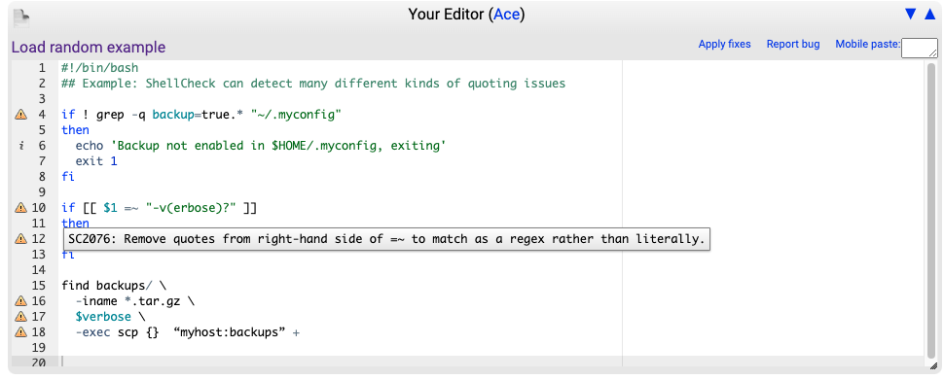This screenshot has width=944, height=380.
Task: Click 'fi' on line 8
Action: click(68, 177)
